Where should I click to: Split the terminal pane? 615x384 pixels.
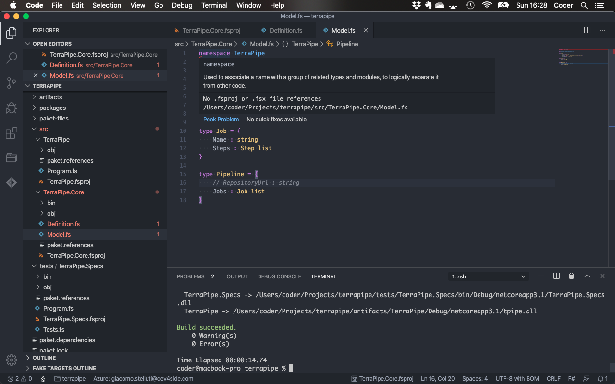[x=556, y=276]
